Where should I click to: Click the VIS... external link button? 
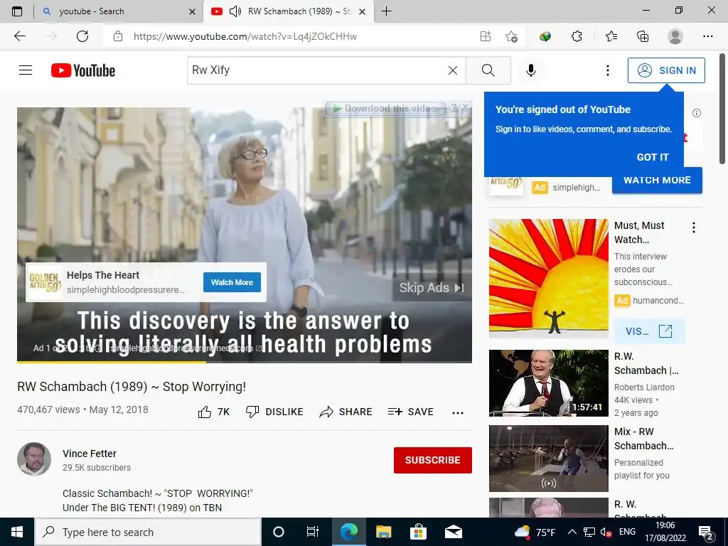(648, 331)
